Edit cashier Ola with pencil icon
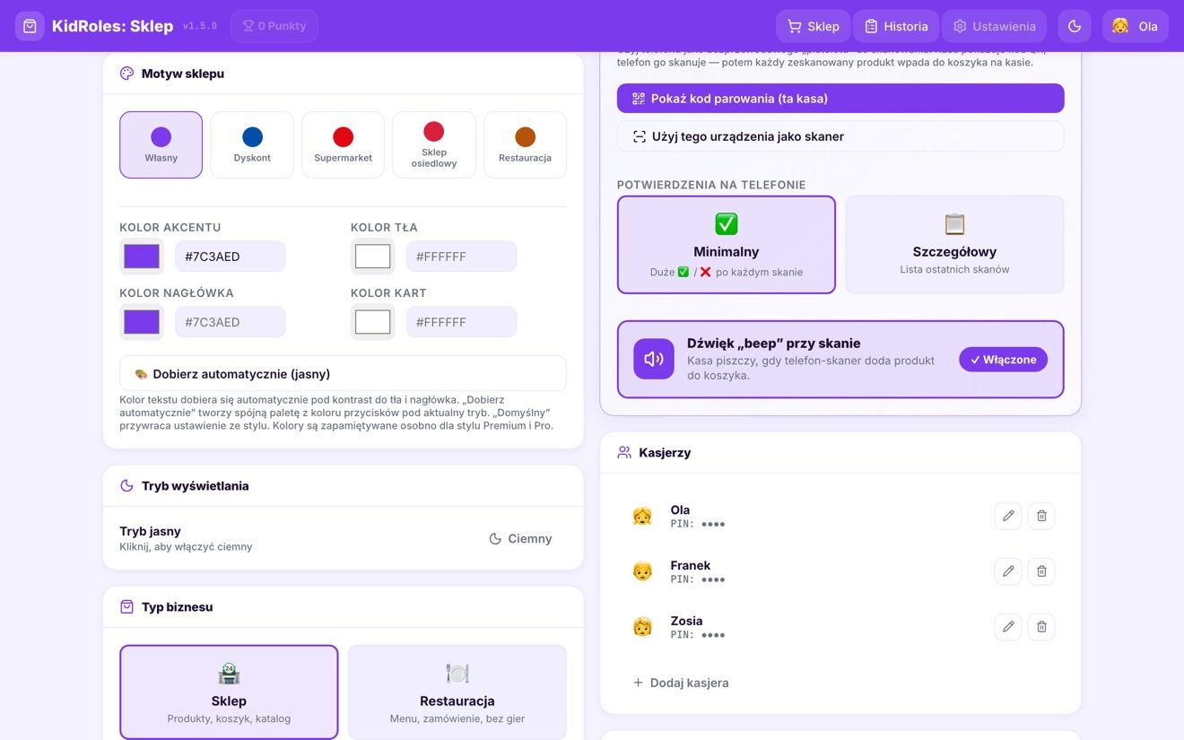The image size is (1184, 740). pos(1008,516)
